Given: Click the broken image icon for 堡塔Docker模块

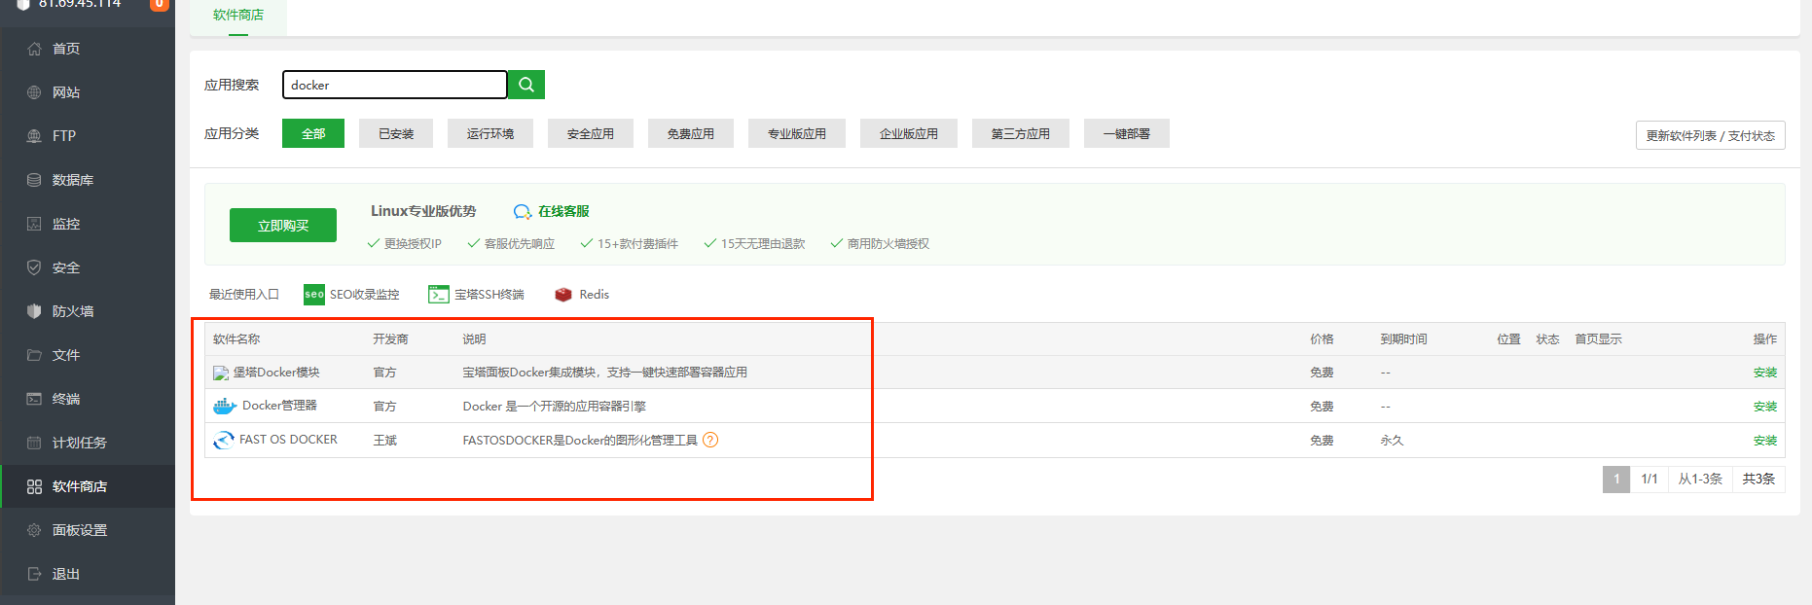Looking at the screenshot, I should 221,373.
